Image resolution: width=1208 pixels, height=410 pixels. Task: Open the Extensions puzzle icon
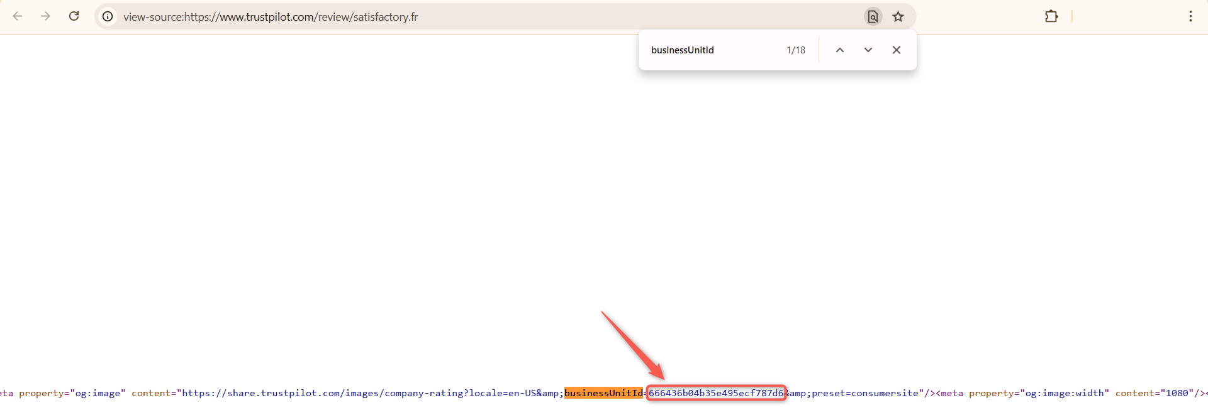[1051, 16]
